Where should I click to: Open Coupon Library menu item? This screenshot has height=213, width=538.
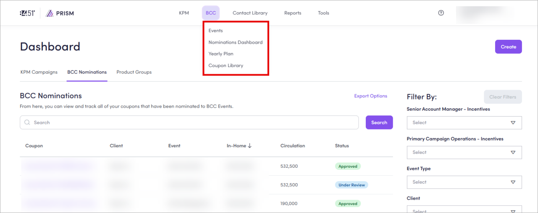226,65
